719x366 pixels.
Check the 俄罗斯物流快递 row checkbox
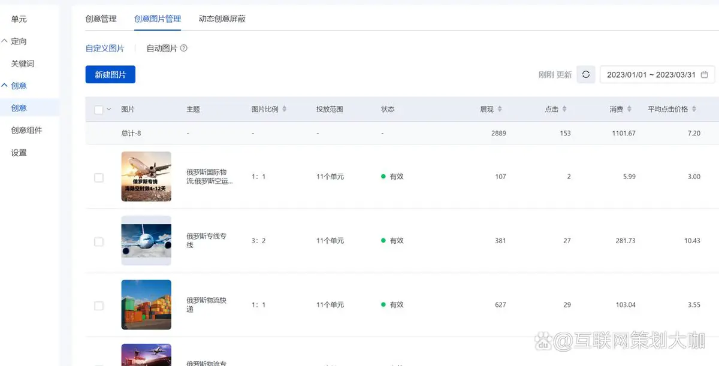[99, 306]
